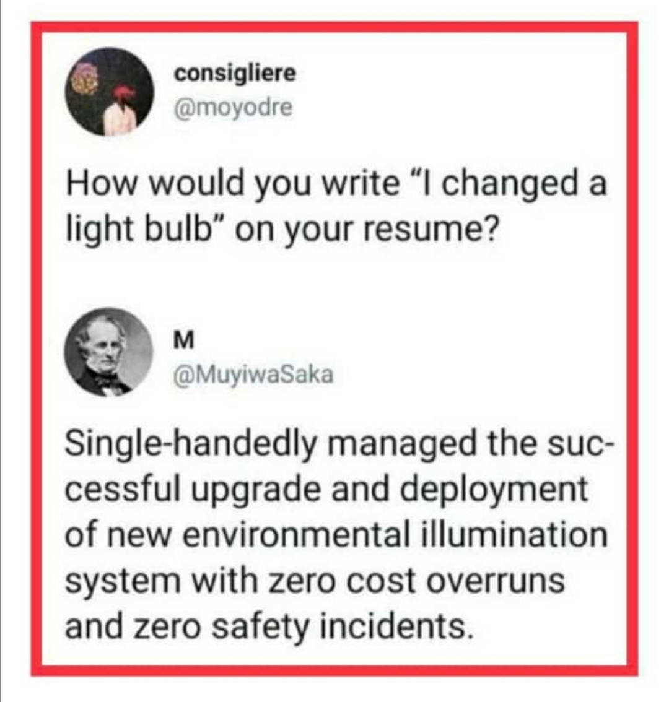669x702 pixels.
Task: Click the display name "consigliere"
Action: click(x=235, y=73)
